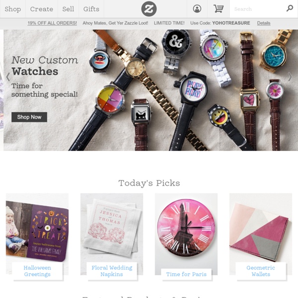Open the Geometric Wallets link
Screen dimensions: 298x298
click(x=261, y=271)
